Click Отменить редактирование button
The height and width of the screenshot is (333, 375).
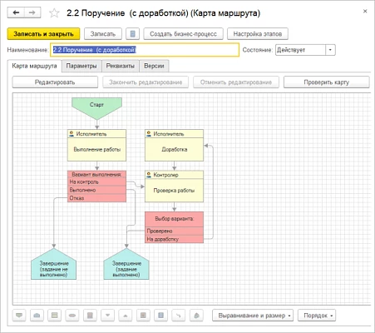(236, 82)
